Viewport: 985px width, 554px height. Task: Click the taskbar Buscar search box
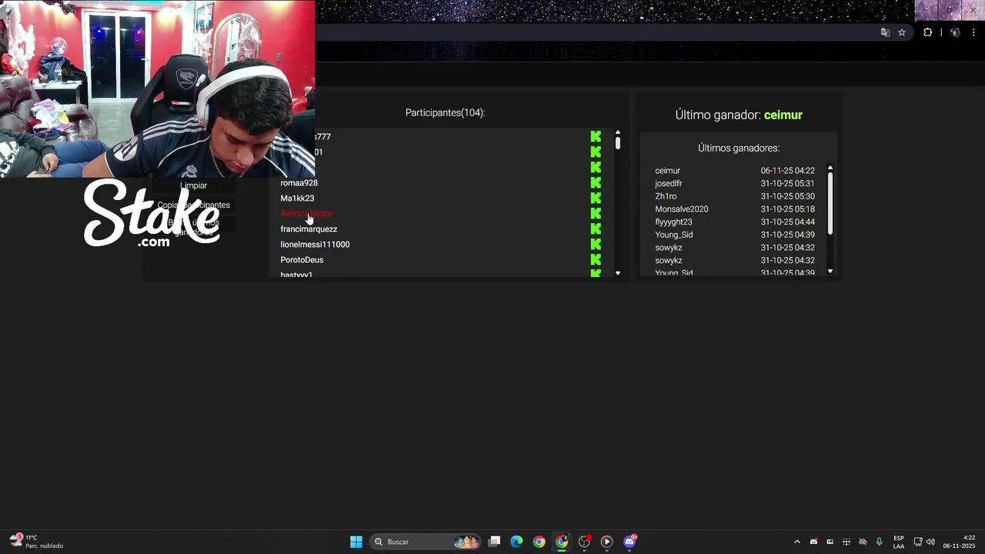pos(425,542)
